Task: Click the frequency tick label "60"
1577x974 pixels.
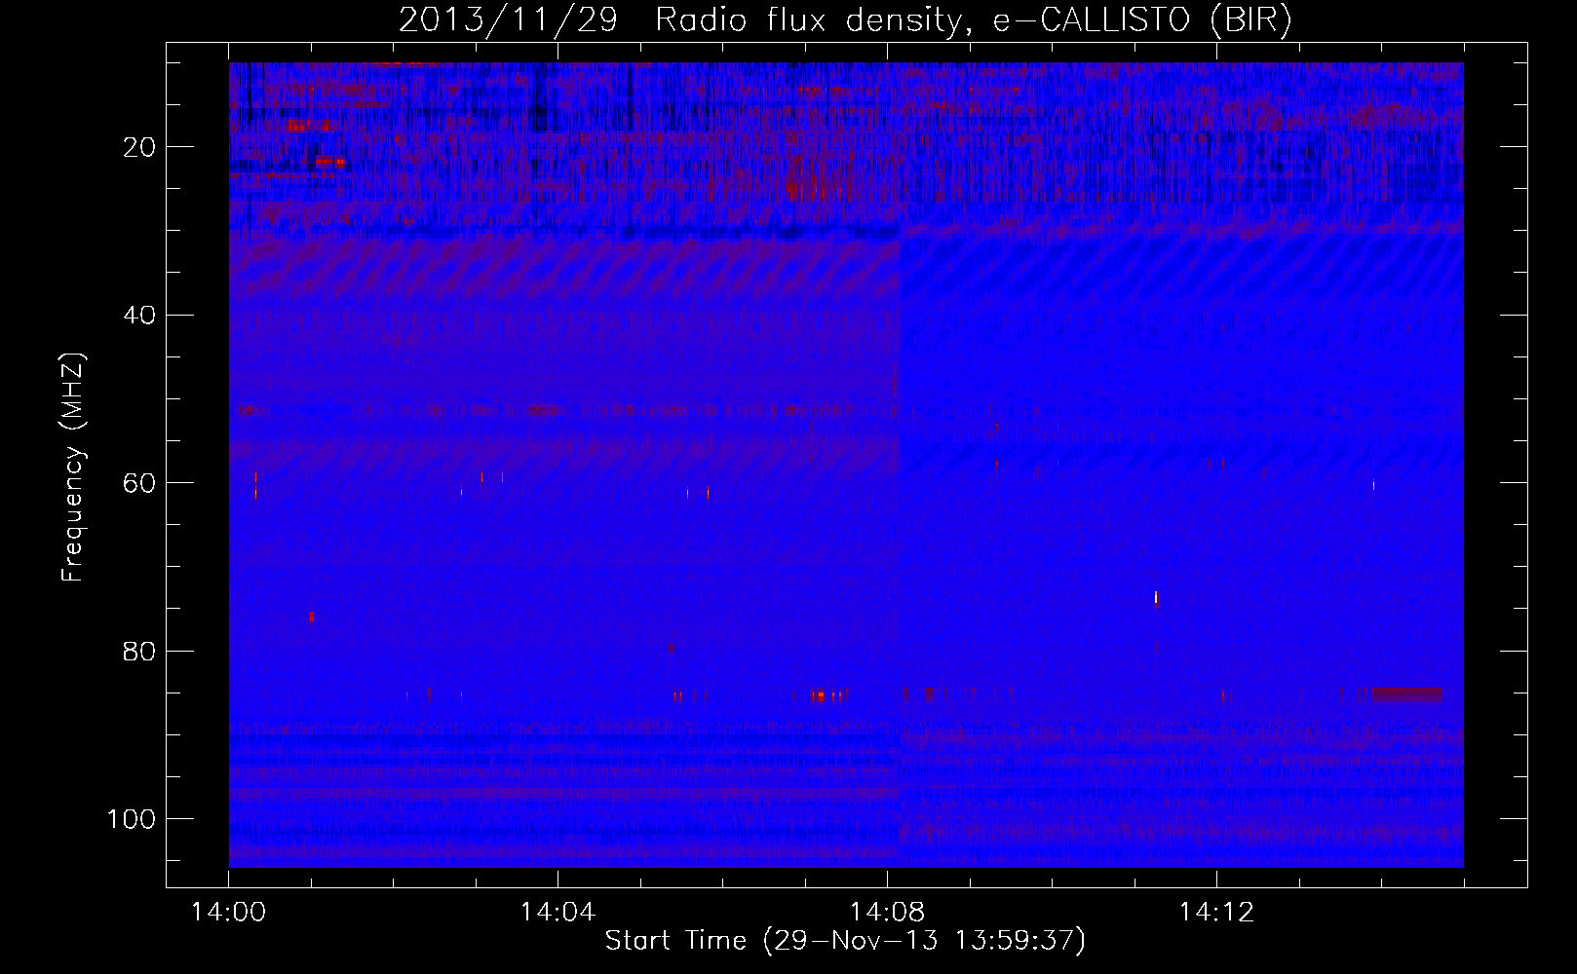Action: coord(140,483)
